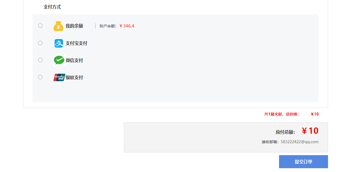Click the UnionPay card logo icon
Screen dimensions: 349x172
59,77
